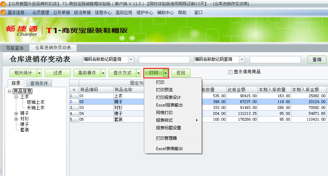Expand the 裤子 tree node
The image size is (328, 176).
[x=16, y=113]
